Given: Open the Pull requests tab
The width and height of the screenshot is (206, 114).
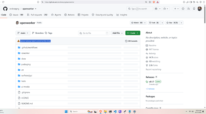Looking at the screenshot, I should coord(37,15).
